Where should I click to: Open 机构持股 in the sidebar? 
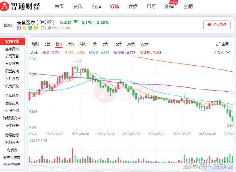pyautogui.click(x=12, y=96)
